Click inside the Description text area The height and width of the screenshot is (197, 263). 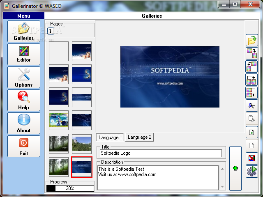click(x=158, y=178)
